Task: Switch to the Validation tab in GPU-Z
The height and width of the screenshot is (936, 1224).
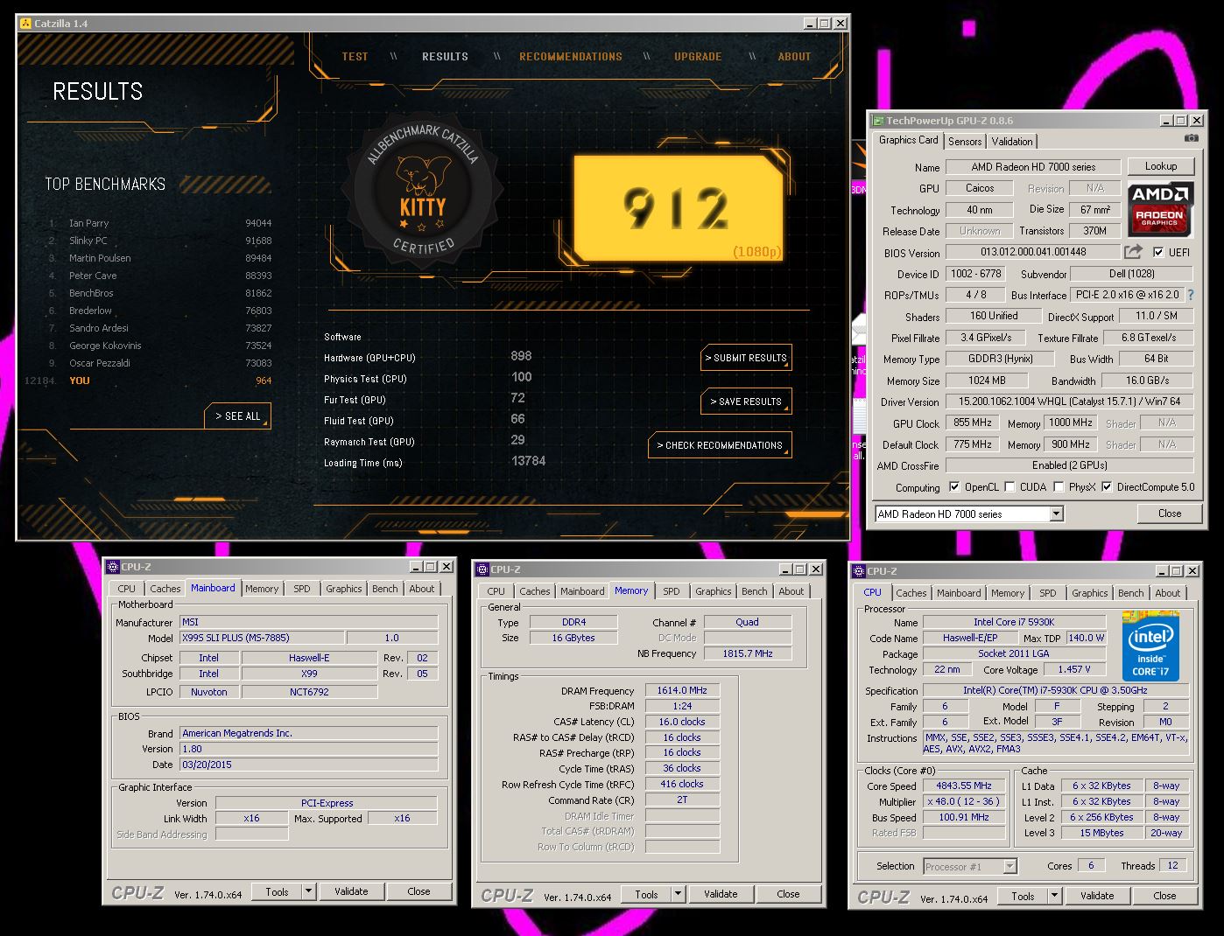Action: (1012, 142)
